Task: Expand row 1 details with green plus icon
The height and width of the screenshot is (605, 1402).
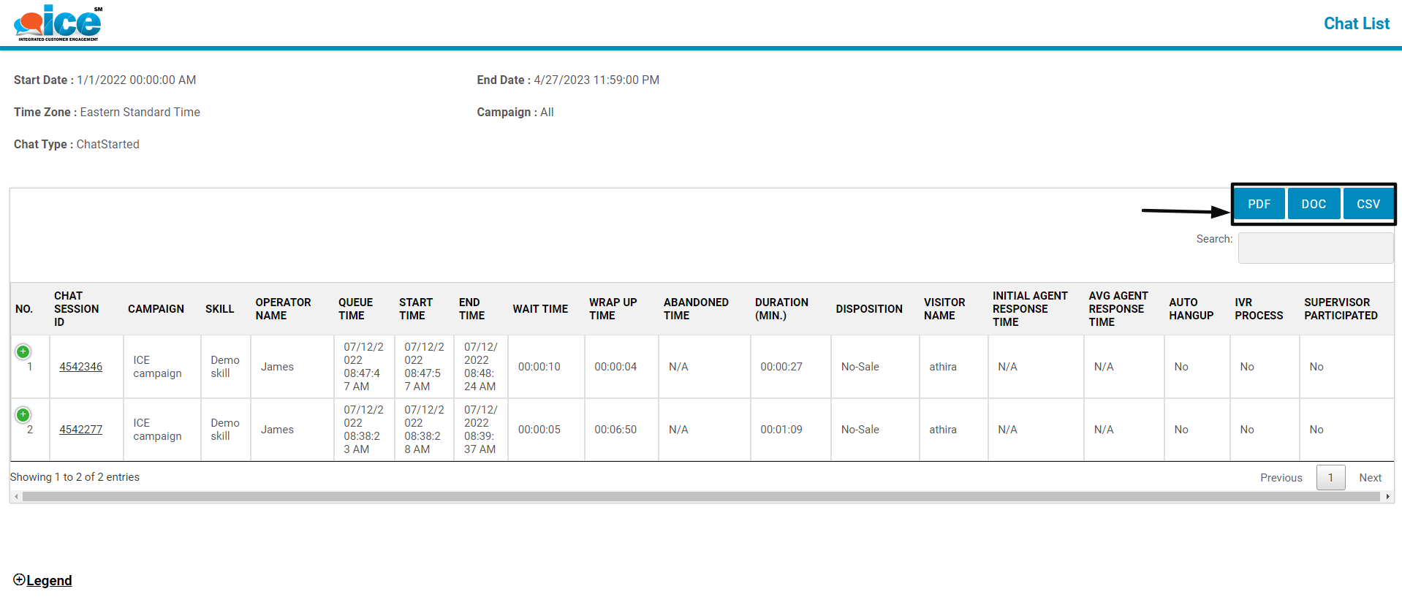Action: click(x=23, y=351)
